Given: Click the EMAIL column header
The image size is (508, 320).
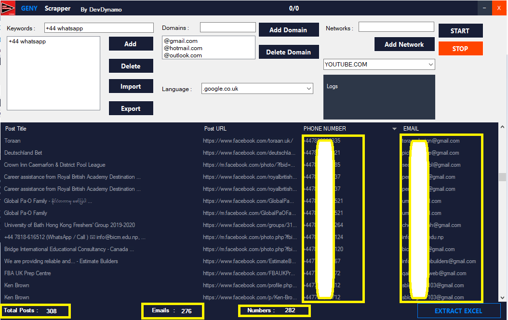Looking at the screenshot, I should click(411, 129).
